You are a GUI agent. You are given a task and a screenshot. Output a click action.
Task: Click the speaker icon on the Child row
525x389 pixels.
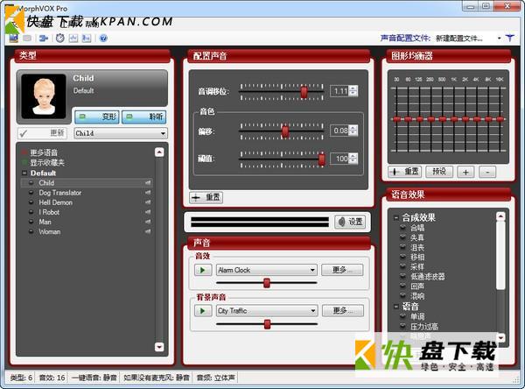[x=148, y=183]
